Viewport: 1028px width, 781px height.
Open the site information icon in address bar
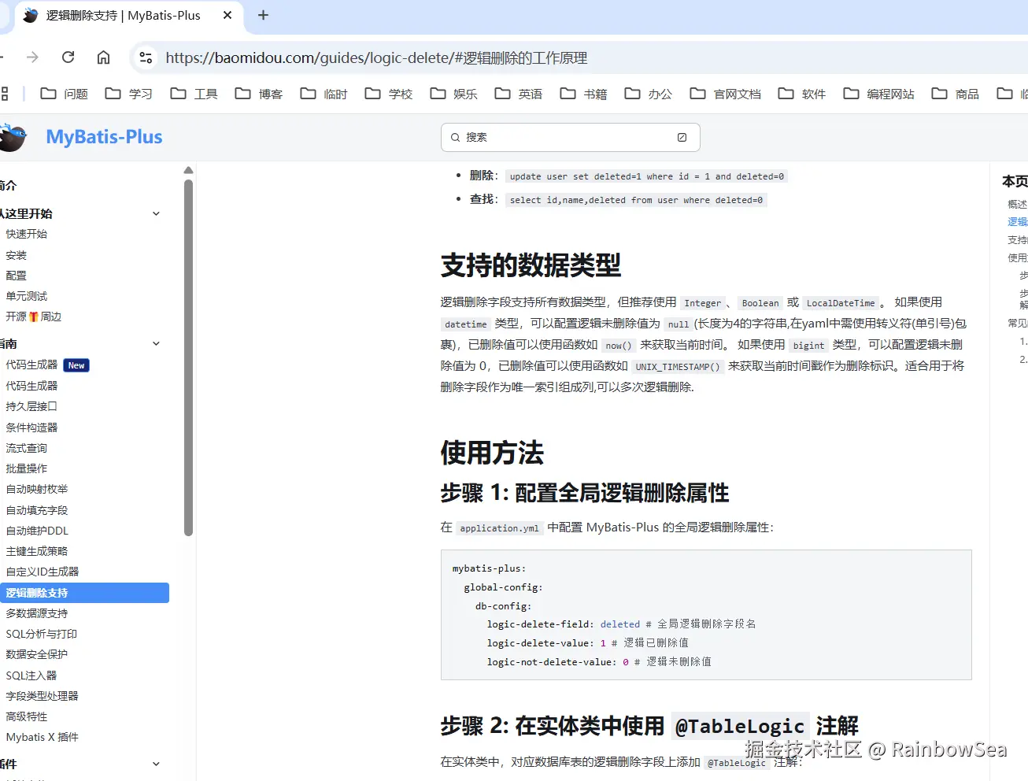[x=146, y=57]
